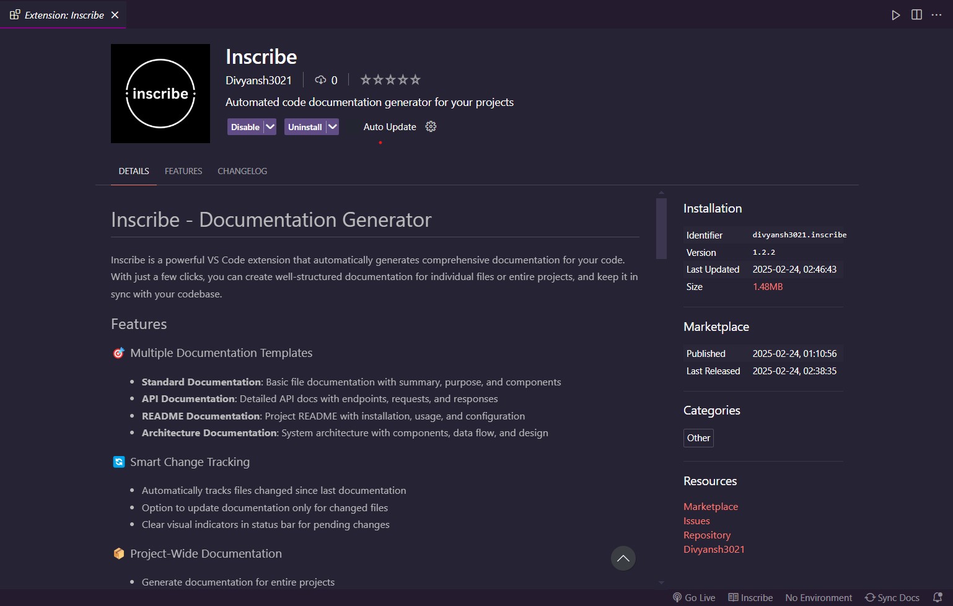The image size is (953, 606).
Task: Click the API Documentation bullet item
Action: (x=320, y=399)
